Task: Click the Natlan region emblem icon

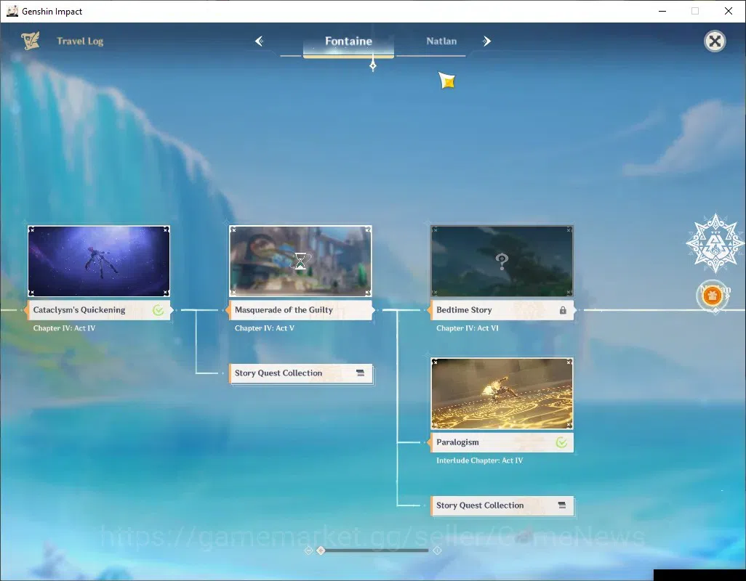Action: pos(715,243)
